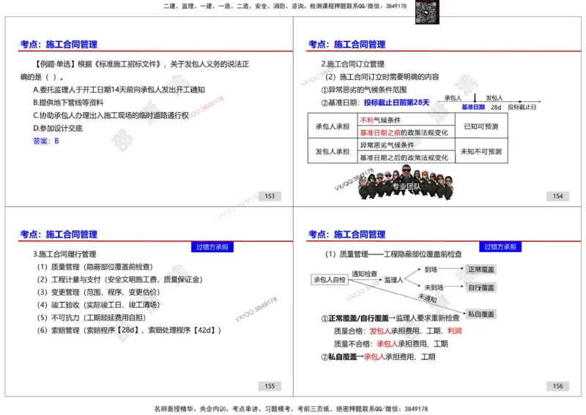Click the 已知可预测 table cell

[481, 126]
